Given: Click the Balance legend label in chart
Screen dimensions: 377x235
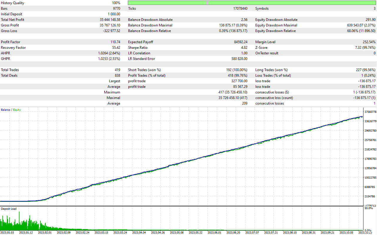Looking at the screenshot, I should [x=6, y=110].
